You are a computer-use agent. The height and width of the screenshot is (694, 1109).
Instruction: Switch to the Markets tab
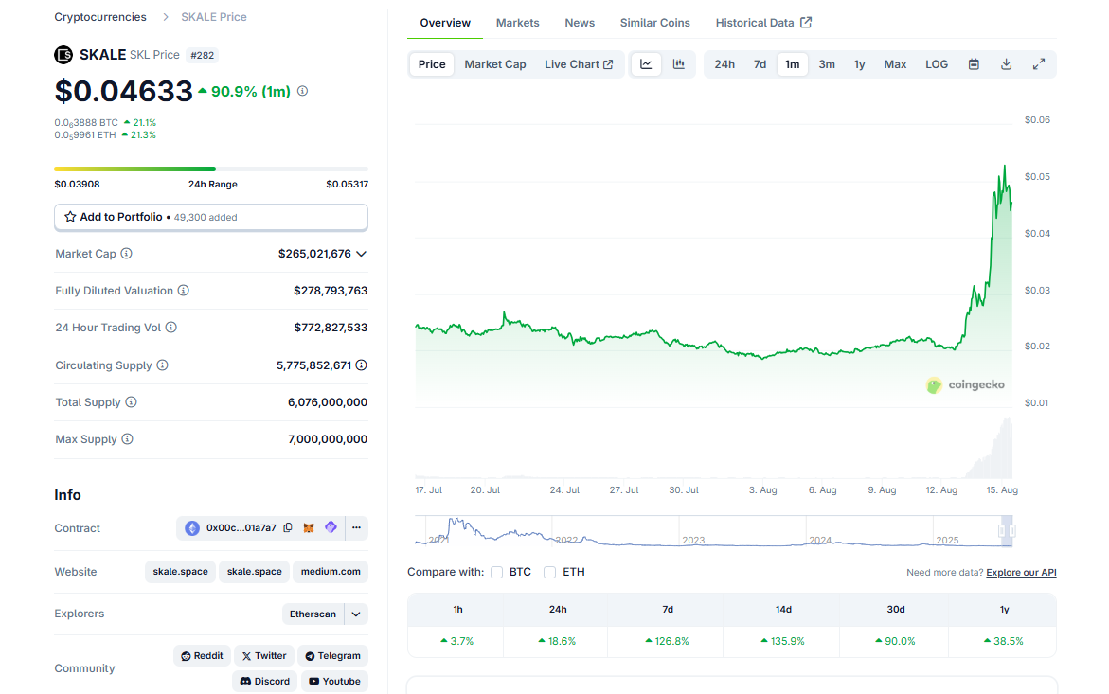click(518, 23)
